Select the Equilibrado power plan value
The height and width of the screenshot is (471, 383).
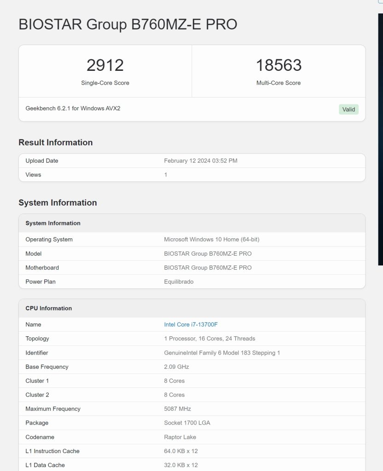tap(179, 282)
